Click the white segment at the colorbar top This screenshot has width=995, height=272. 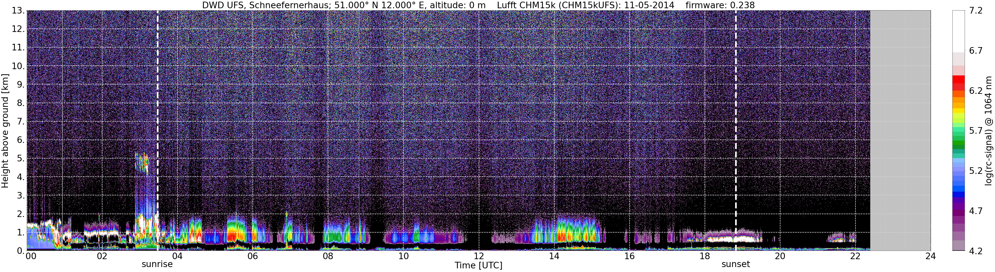[x=958, y=31]
